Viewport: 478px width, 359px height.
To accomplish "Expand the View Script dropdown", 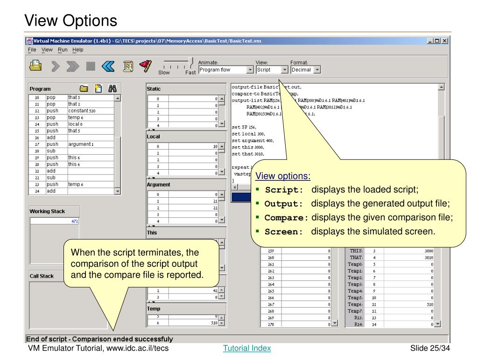I will [x=284, y=70].
